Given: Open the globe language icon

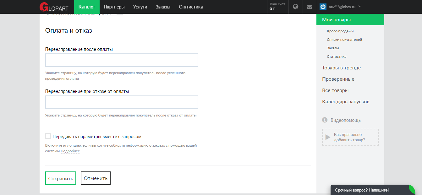Looking at the screenshot, I should [x=295, y=7].
